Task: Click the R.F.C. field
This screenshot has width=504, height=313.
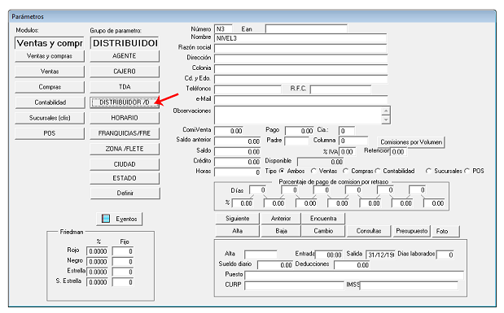Action: tap(340, 89)
